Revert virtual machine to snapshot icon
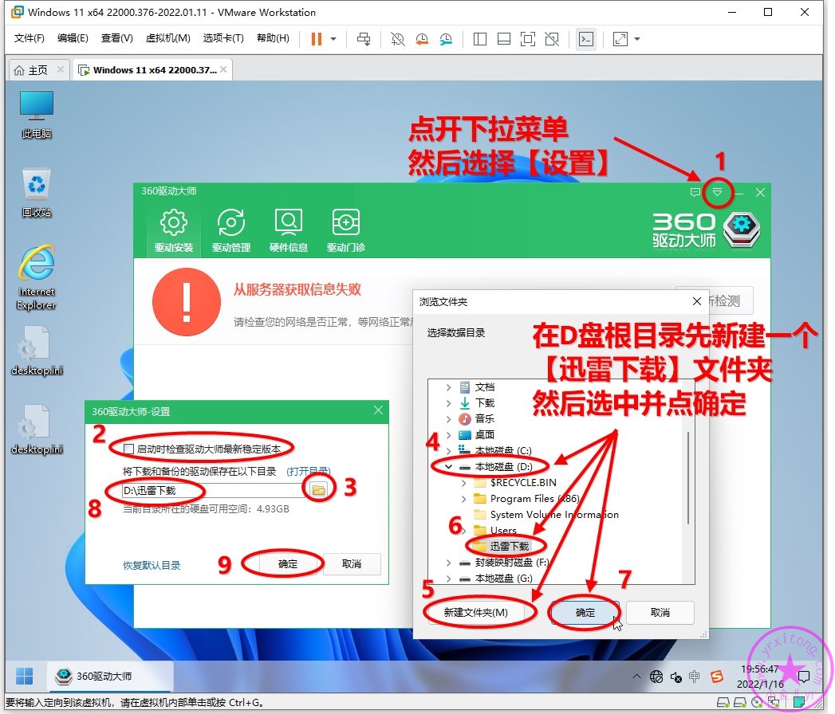This screenshot has height=714, width=835. (x=422, y=39)
